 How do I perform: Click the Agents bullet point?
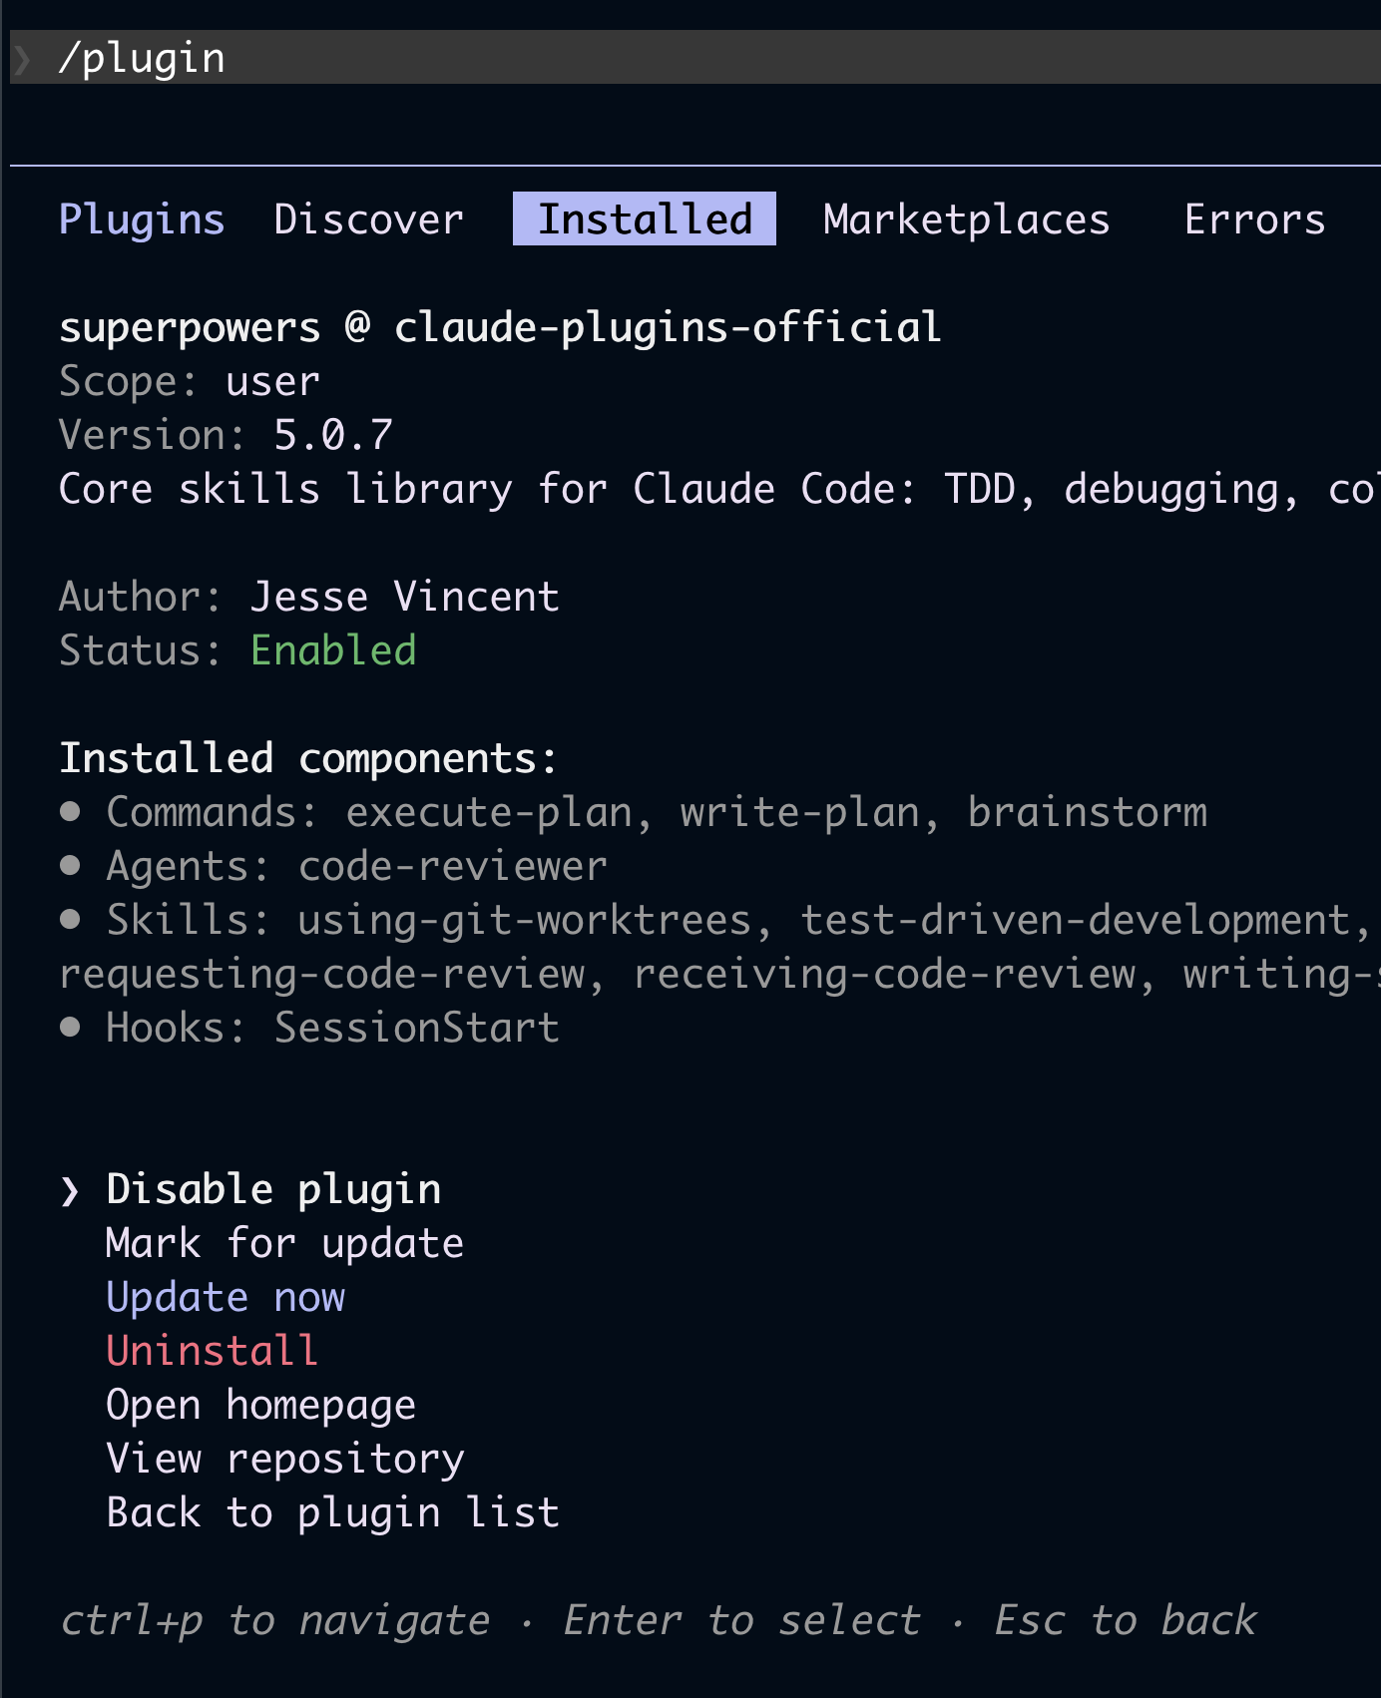click(x=70, y=865)
